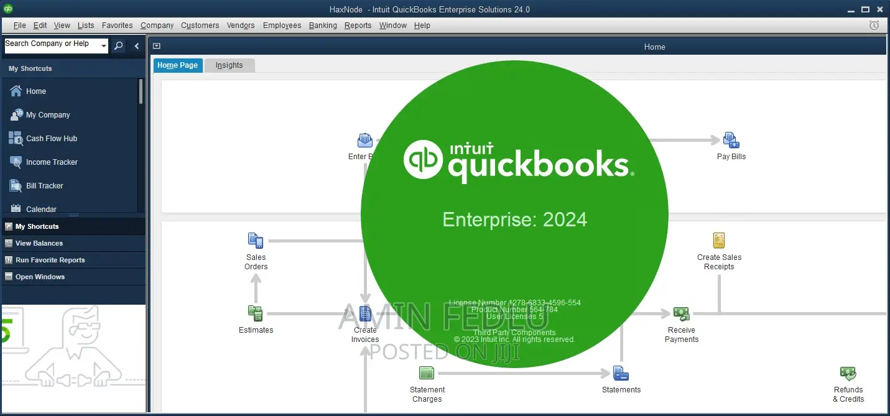Open the search dropdown arrow
This screenshot has height=416, width=890.
[103, 45]
